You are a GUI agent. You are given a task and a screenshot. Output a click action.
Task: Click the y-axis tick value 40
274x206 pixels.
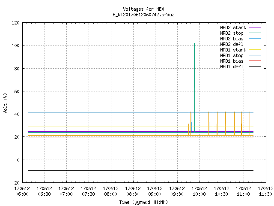coord(17,115)
